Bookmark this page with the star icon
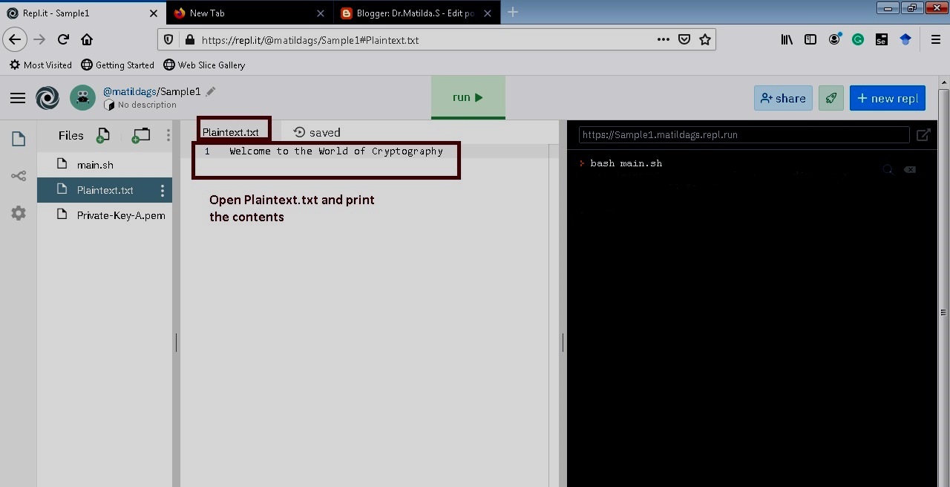 pos(704,39)
